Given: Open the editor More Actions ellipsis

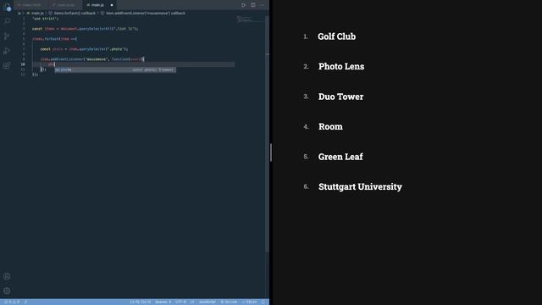Looking at the screenshot, I should pos(263,5).
